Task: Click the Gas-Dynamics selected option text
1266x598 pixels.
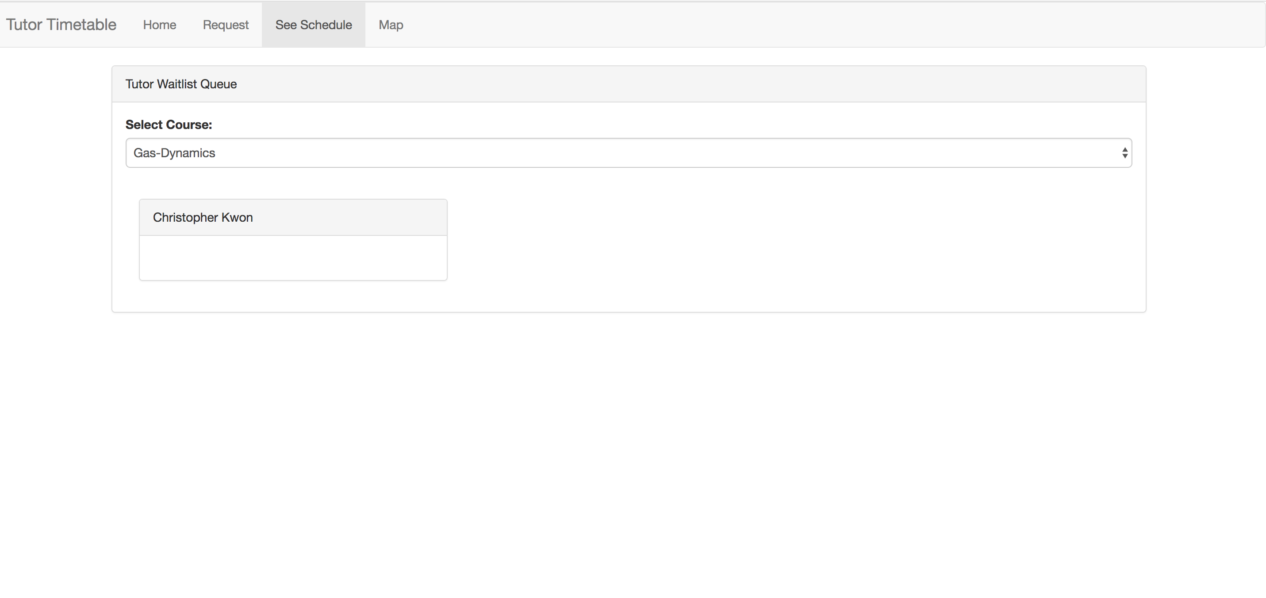Action: coord(174,153)
